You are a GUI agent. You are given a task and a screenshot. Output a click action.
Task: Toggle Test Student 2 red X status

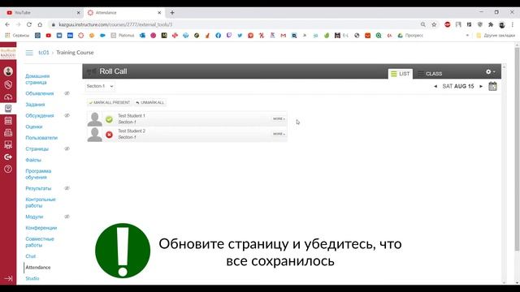[x=109, y=135]
